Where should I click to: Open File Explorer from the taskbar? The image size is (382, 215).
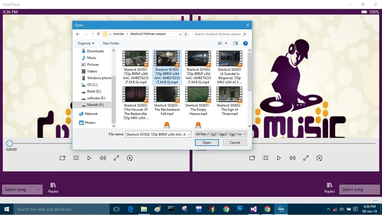click(144, 209)
